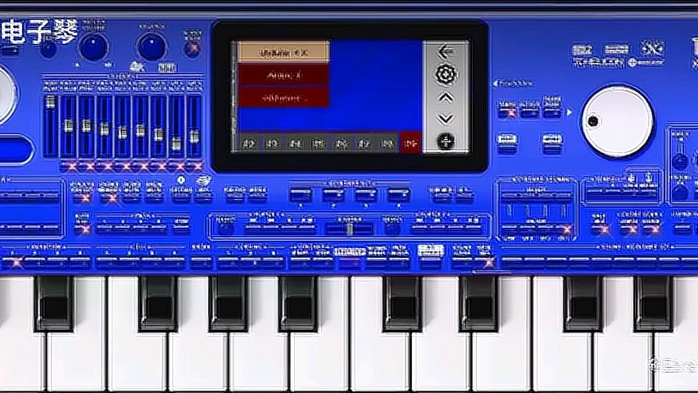Open the settings gear on the touchscreen
The width and height of the screenshot is (698, 393).
[x=445, y=75]
